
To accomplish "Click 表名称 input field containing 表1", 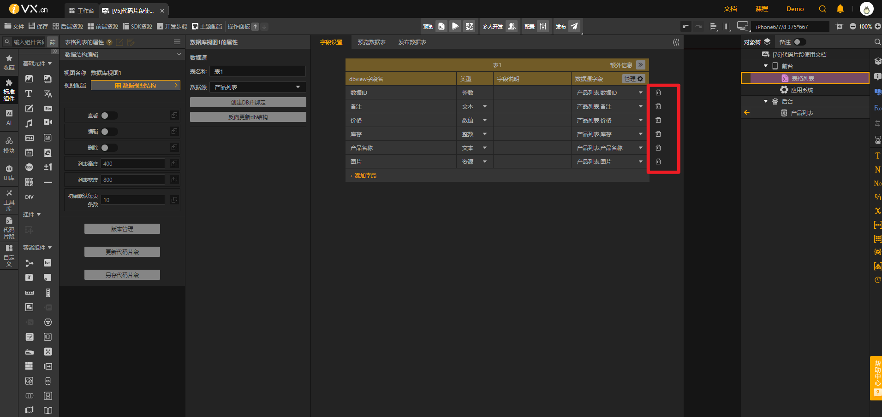I will point(257,71).
